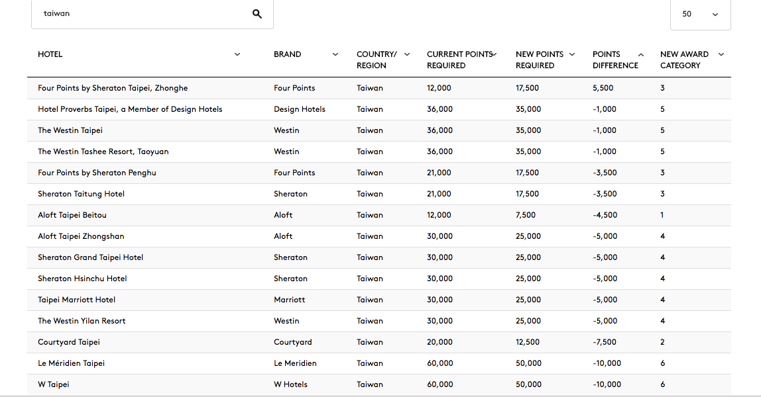Click current points '20,000' for Courtyard Taipei
The image size is (761, 397).
439,342
